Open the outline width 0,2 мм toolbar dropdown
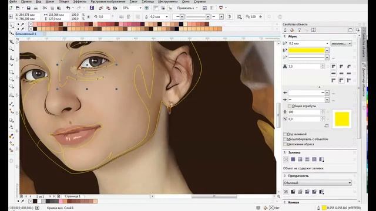 click(x=167, y=17)
